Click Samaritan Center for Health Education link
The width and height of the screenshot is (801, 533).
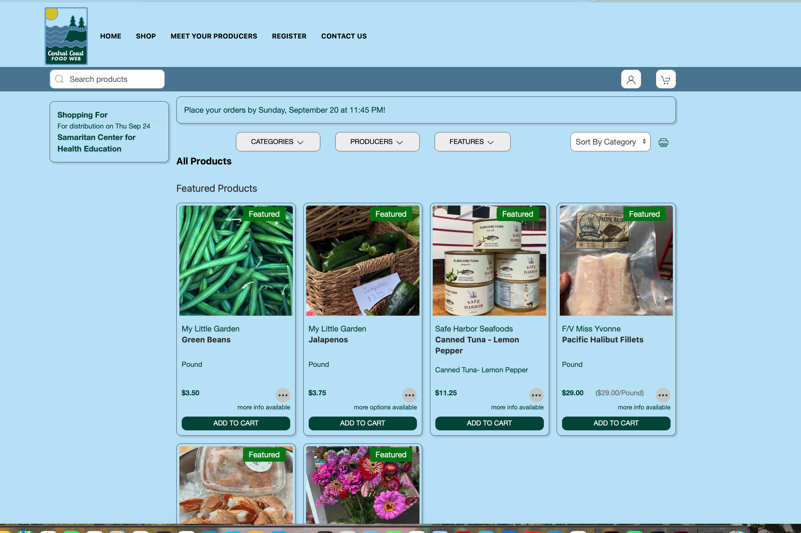coord(96,143)
